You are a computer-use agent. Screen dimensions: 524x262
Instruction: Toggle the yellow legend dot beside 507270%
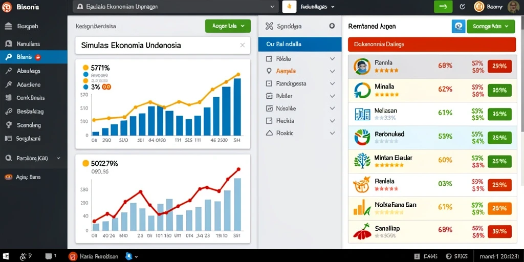pyautogui.click(x=85, y=163)
